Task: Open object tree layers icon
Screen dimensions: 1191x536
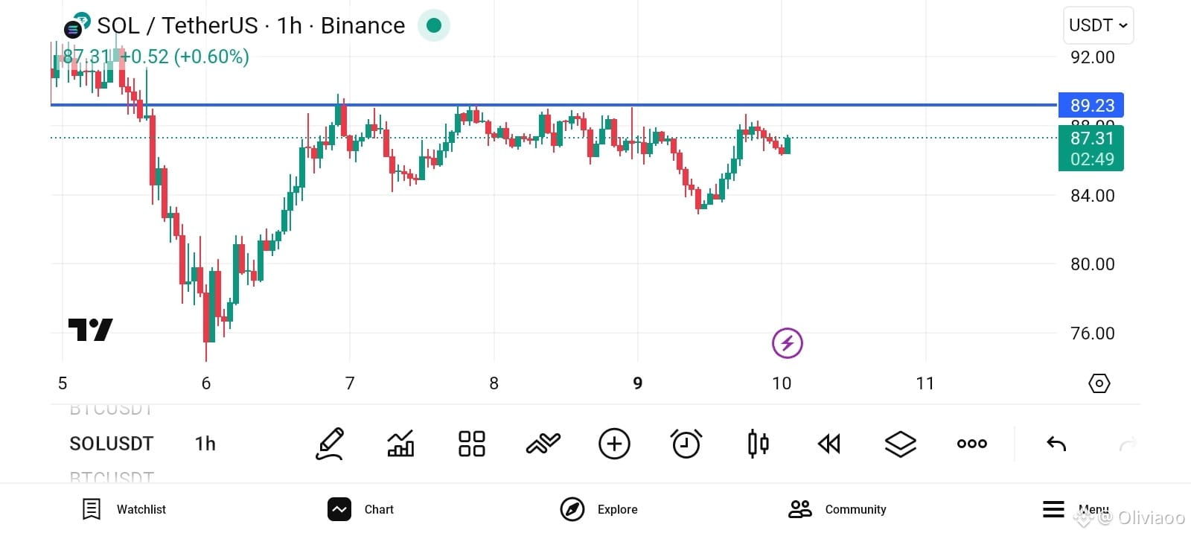Action: coord(900,444)
